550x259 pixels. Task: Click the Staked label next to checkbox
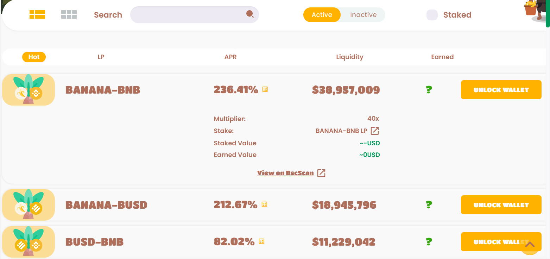point(457,15)
